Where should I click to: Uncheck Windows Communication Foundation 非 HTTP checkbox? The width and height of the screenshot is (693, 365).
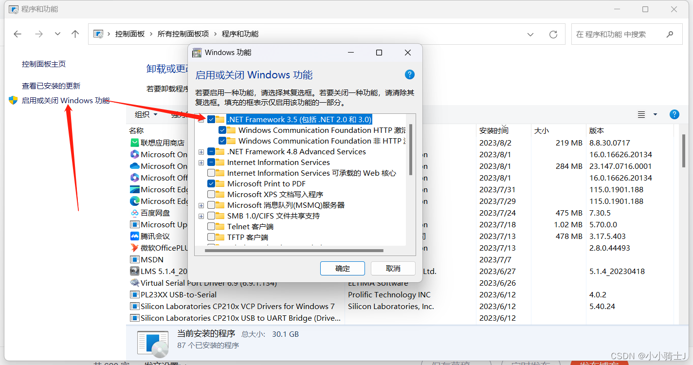coord(222,141)
